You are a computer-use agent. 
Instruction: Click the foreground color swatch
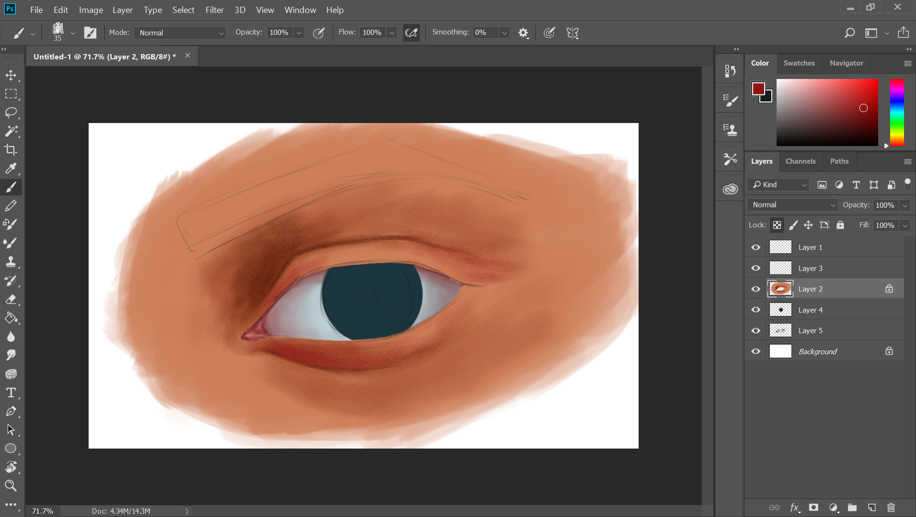coord(758,88)
